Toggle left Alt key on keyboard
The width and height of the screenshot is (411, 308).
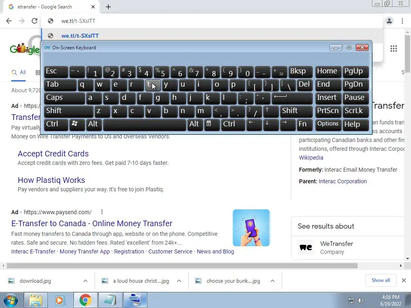tap(94, 124)
